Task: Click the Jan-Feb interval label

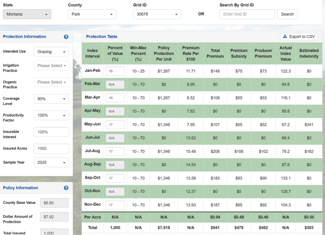Action: pos(92,71)
